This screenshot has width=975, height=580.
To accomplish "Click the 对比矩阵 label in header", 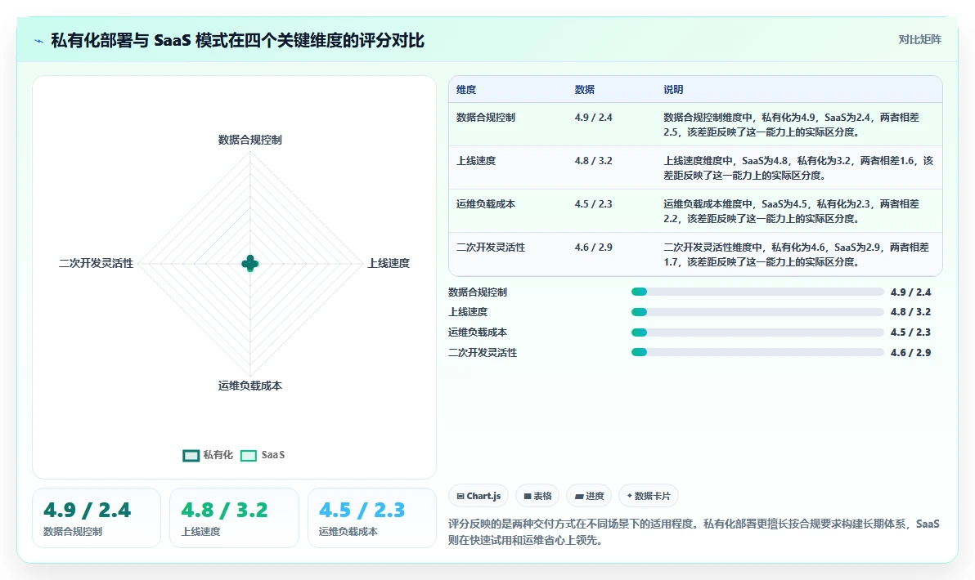I will coord(919,40).
